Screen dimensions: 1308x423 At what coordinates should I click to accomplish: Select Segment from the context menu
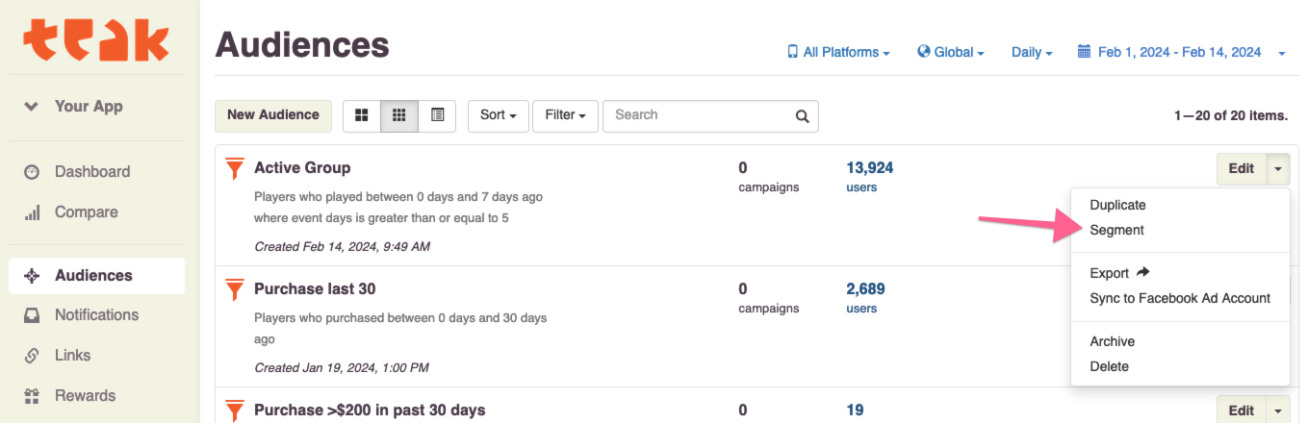pyautogui.click(x=1116, y=231)
